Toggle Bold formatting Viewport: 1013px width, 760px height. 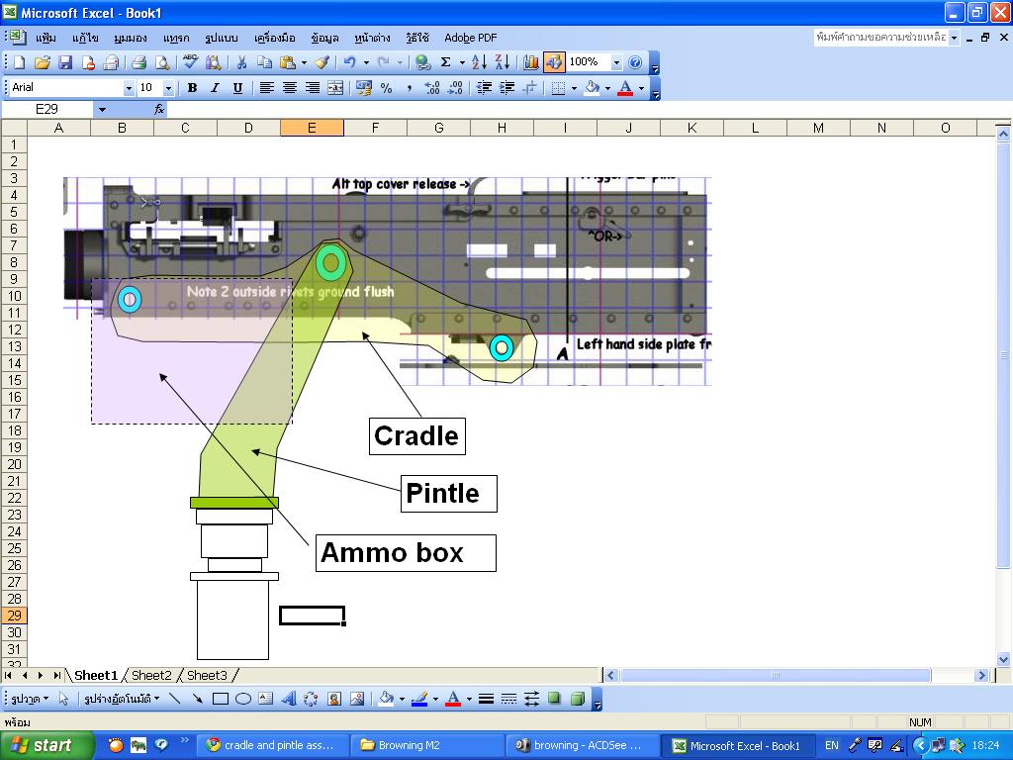192,88
